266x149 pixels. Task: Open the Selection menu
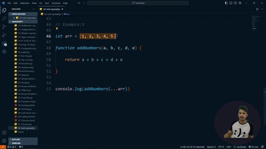[25, 3]
